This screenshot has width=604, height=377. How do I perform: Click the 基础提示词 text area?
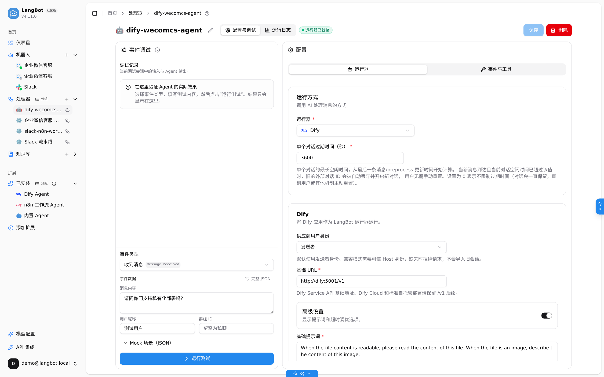click(x=427, y=351)
